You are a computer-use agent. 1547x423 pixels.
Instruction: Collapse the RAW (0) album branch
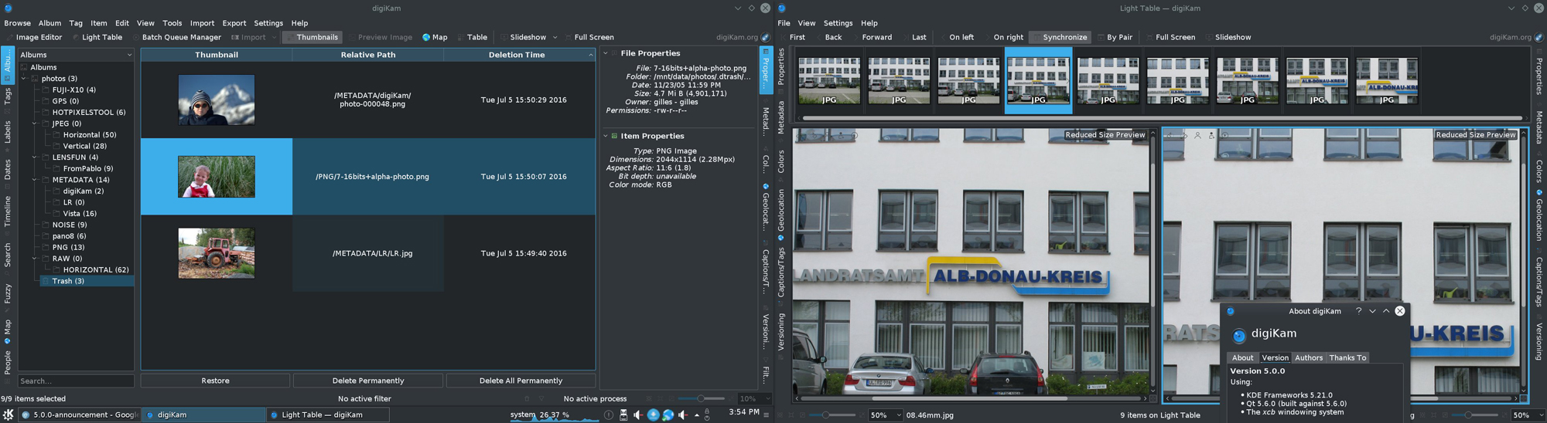click(x=35, y=259)
